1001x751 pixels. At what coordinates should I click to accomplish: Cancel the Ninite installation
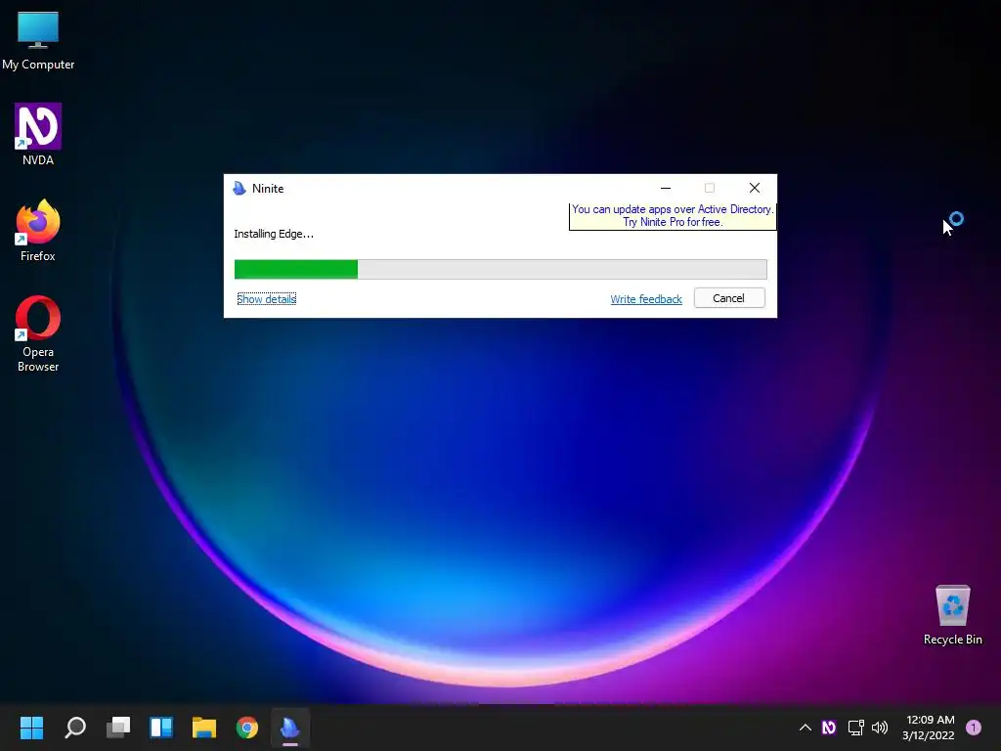[729, 298]
